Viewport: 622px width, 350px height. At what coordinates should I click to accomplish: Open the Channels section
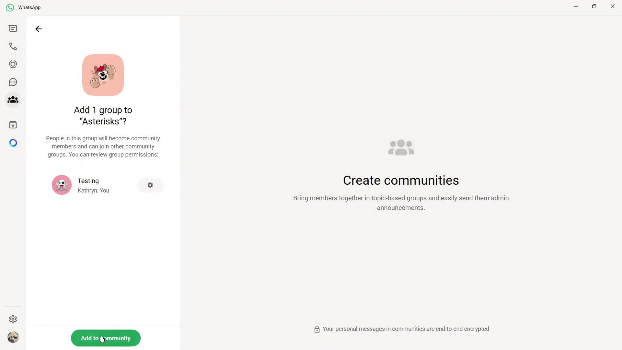tap(13, 82)
